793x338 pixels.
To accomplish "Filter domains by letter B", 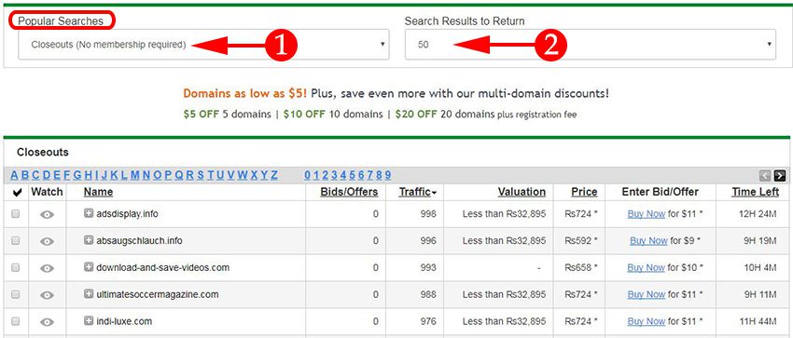I will [25, 176].
